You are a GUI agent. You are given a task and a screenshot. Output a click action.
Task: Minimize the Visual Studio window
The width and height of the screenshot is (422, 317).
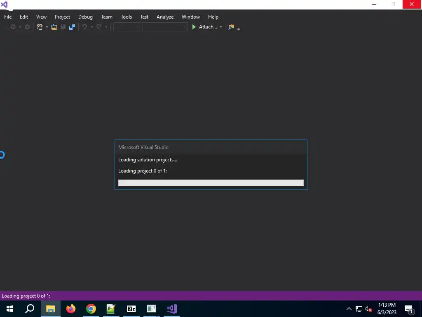pos(374,4)
